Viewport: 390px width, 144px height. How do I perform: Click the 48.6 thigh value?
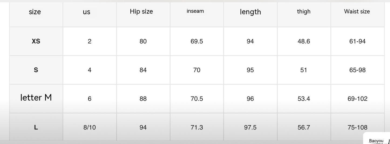click(x=304, y=41)
